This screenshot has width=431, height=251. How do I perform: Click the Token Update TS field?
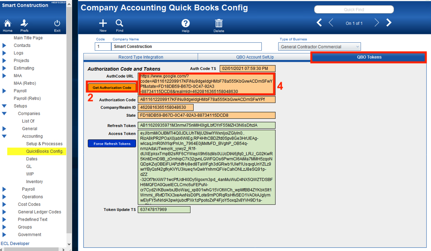(x=164, y=209)
